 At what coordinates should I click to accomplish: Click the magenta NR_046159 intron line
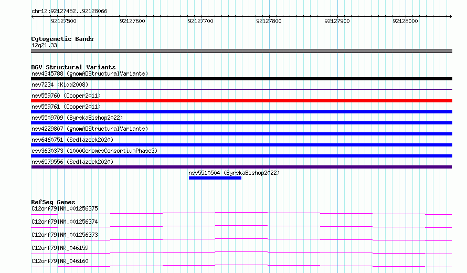click(241, 252)
